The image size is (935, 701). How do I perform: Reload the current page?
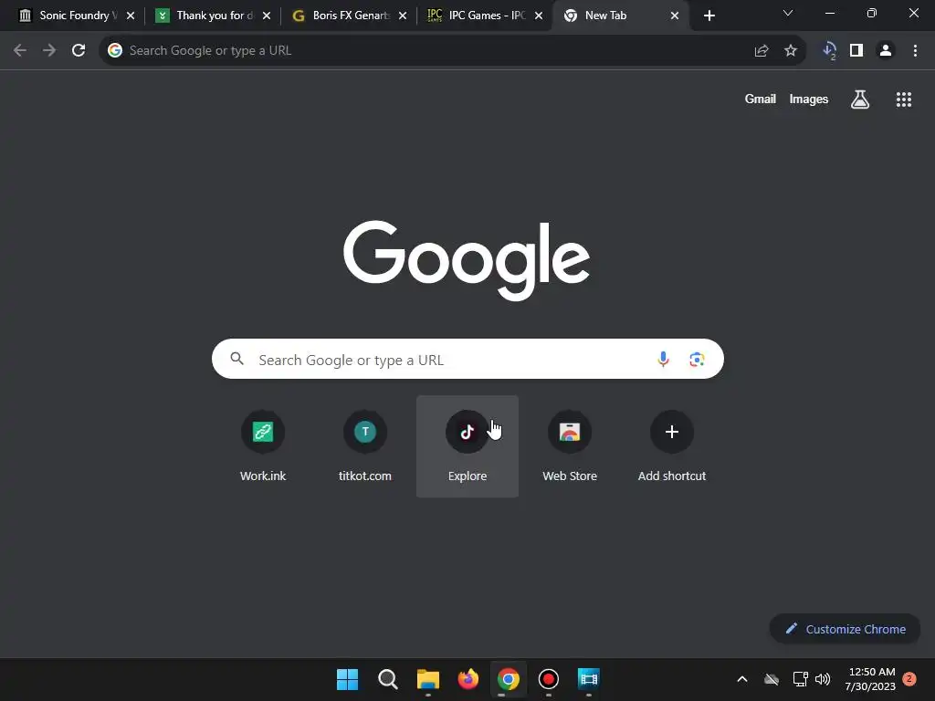[79, 51]
